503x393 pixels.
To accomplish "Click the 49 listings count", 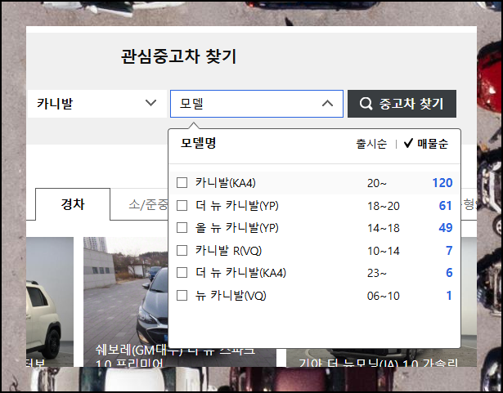I will click(445, 228).
